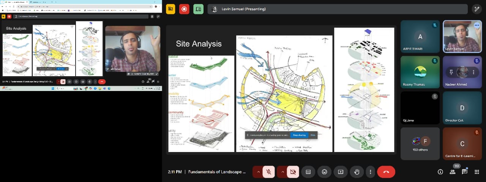
Task: Expand video settings arrow beside camera
Action: click(282, 172)
